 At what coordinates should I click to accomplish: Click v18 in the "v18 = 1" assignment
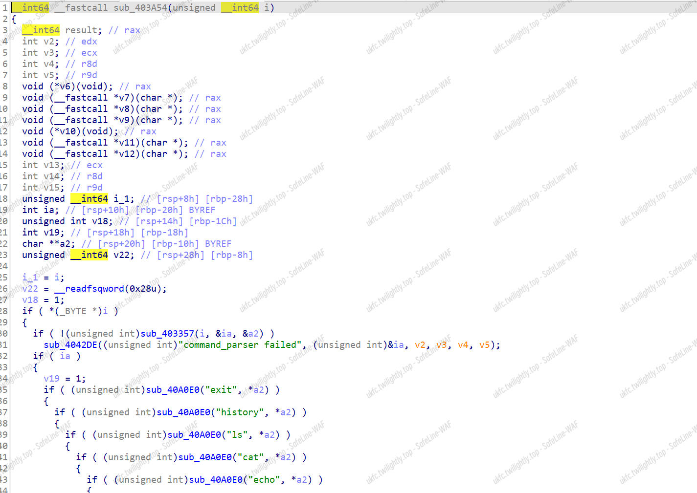[30, 300]
